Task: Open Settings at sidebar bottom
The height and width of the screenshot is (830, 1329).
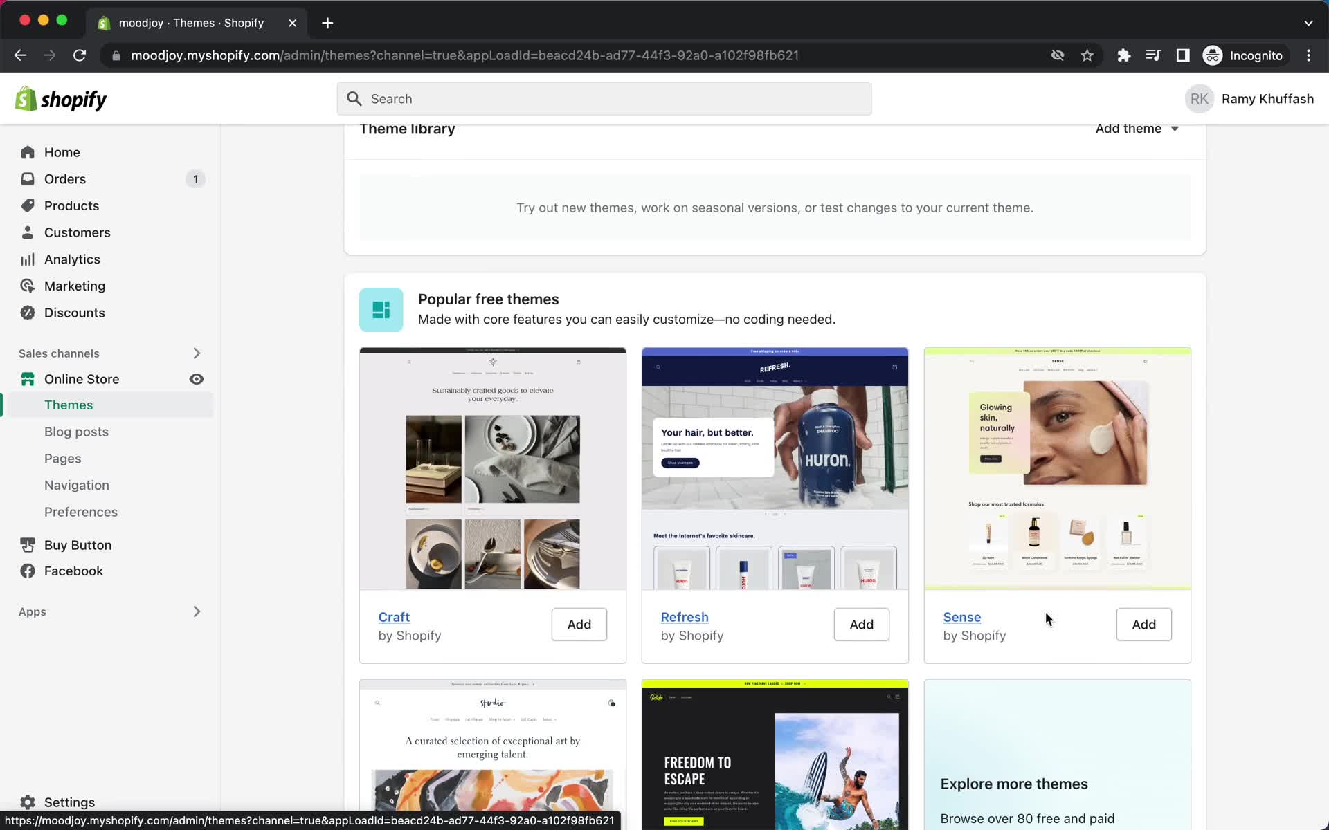Action: [69, 802]
